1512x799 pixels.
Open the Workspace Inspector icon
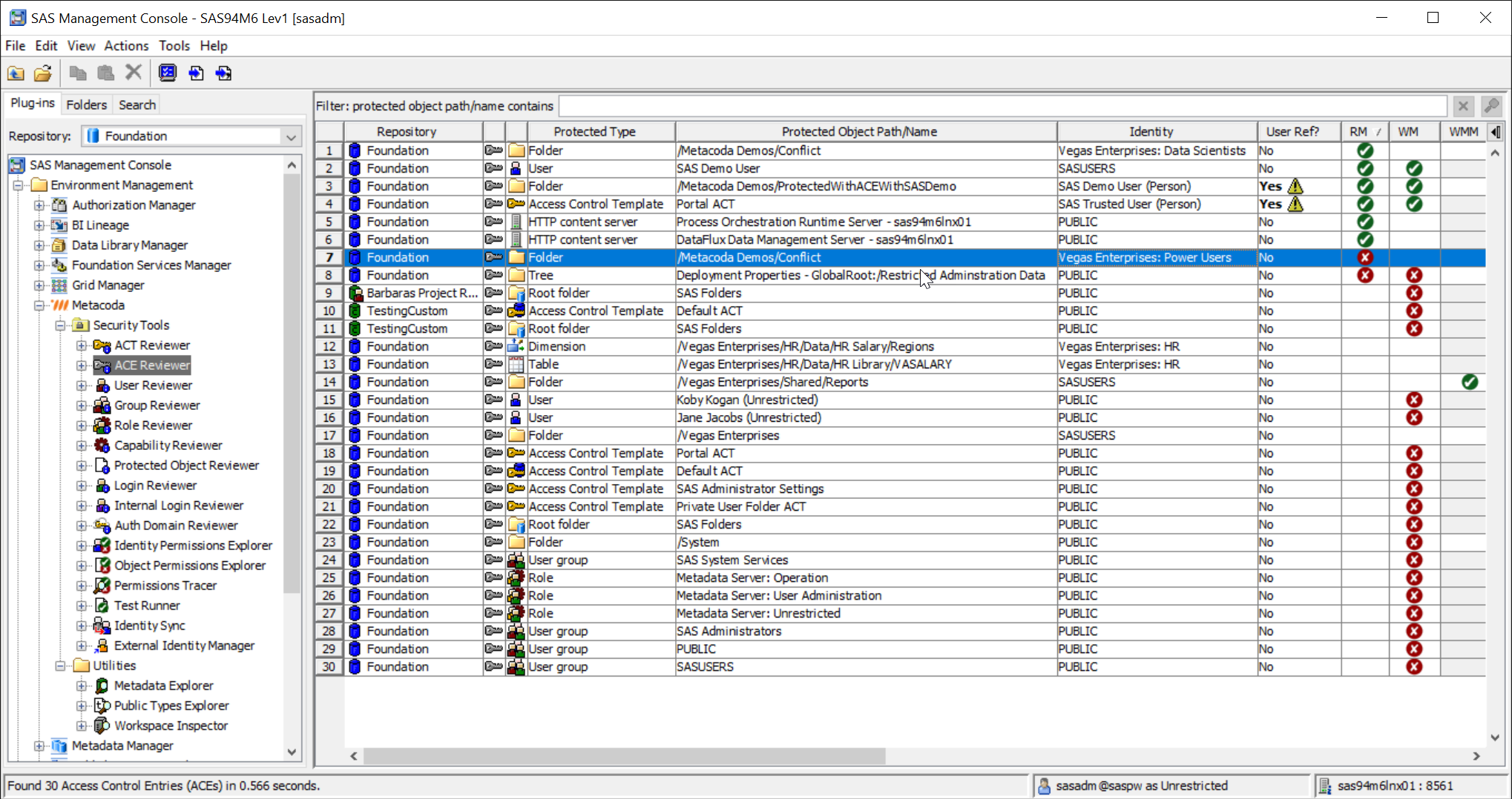click(x=102, y=726)
